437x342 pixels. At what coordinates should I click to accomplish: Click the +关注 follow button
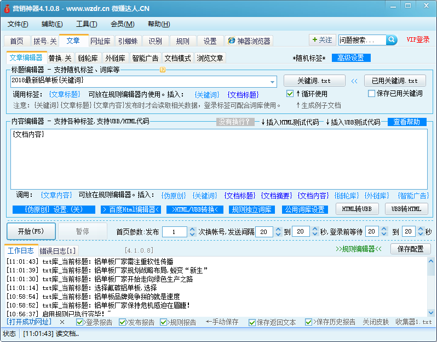pyautogui.click(x=322, y=40)
